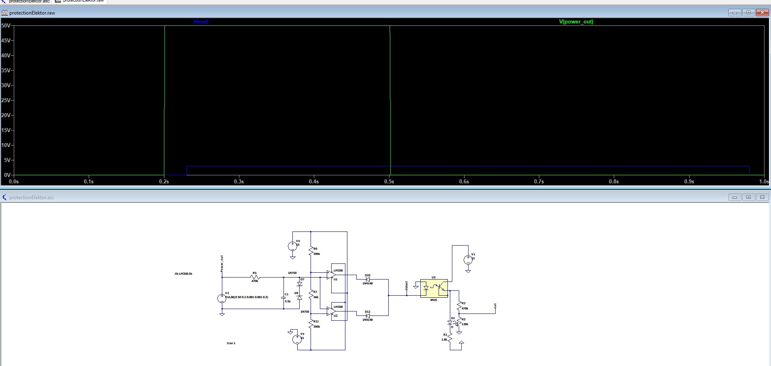Click the 25V vertical axis label
Viewport: 771px width, 366px height.
6,100
